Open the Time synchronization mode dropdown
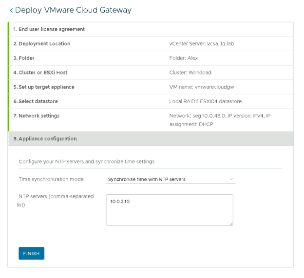This screenshot has height=278, width=304. [x=171, y=179]
